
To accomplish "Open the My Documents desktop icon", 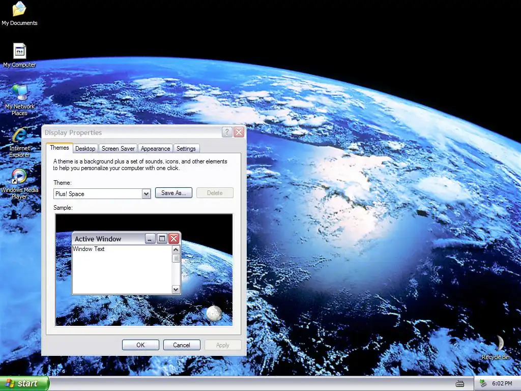I will point(19,13).
